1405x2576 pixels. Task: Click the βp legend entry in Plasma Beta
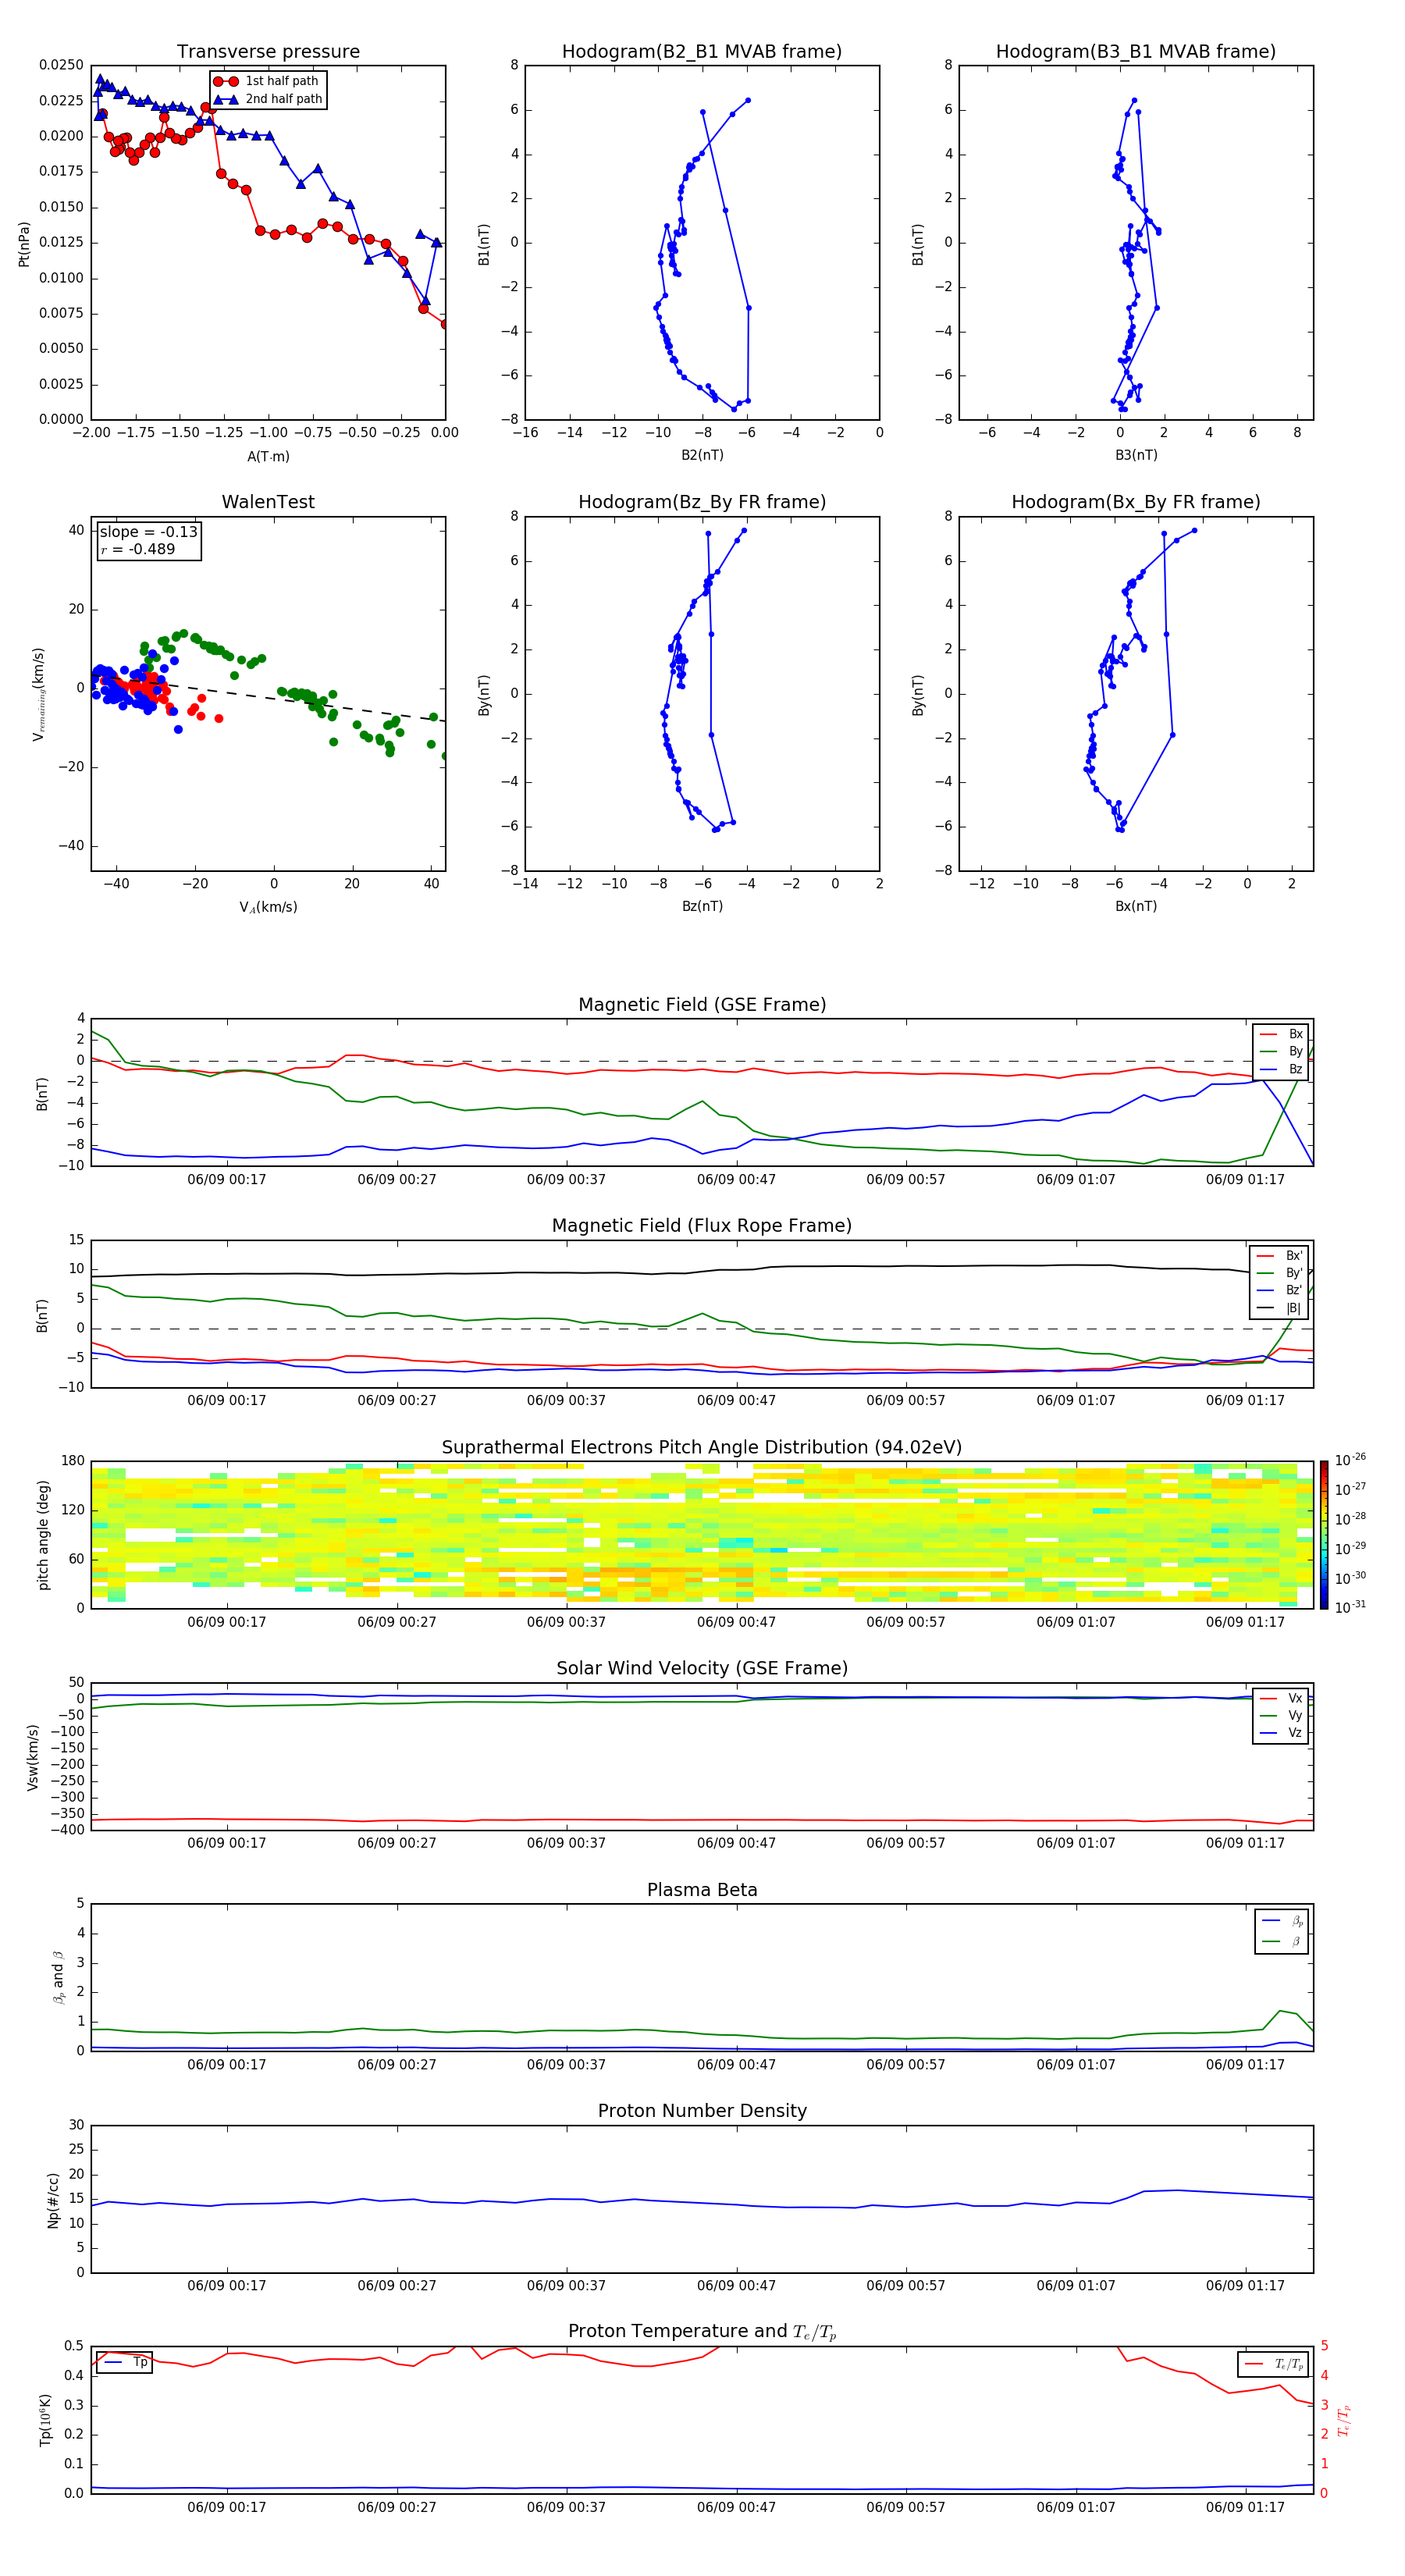1282,1921
